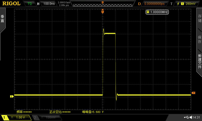Select the H horizontal timebase label

point(38,4)
